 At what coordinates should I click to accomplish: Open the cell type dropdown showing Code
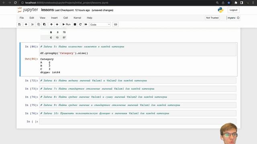pos(100,24)
